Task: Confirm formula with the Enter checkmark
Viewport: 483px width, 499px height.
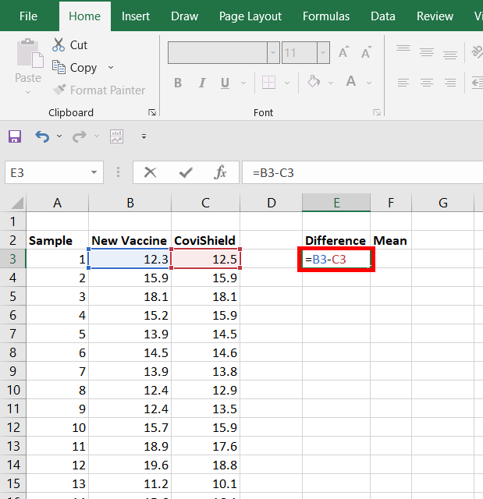Action: pos(186,172)
